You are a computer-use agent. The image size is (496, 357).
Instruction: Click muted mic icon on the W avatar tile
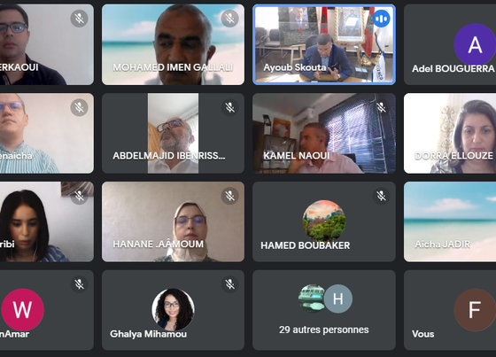[79, 284]
